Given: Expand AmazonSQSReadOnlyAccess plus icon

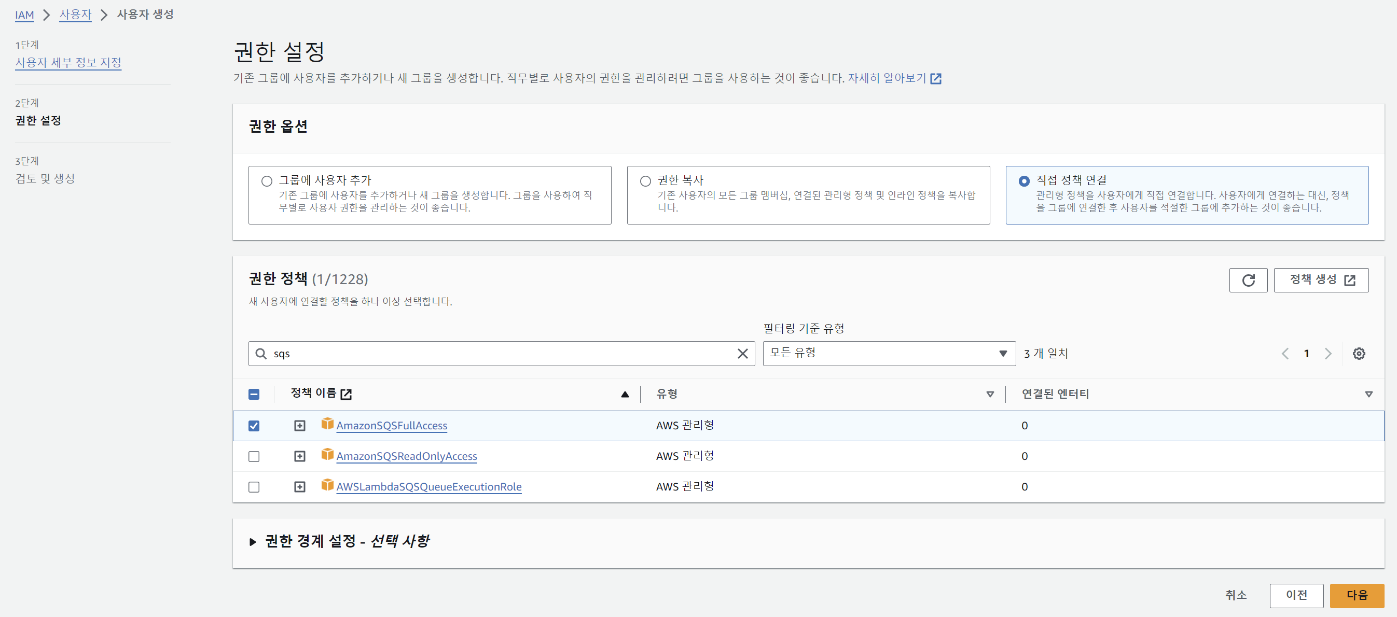Looking at the screenshot, I should tap(299, 456).
